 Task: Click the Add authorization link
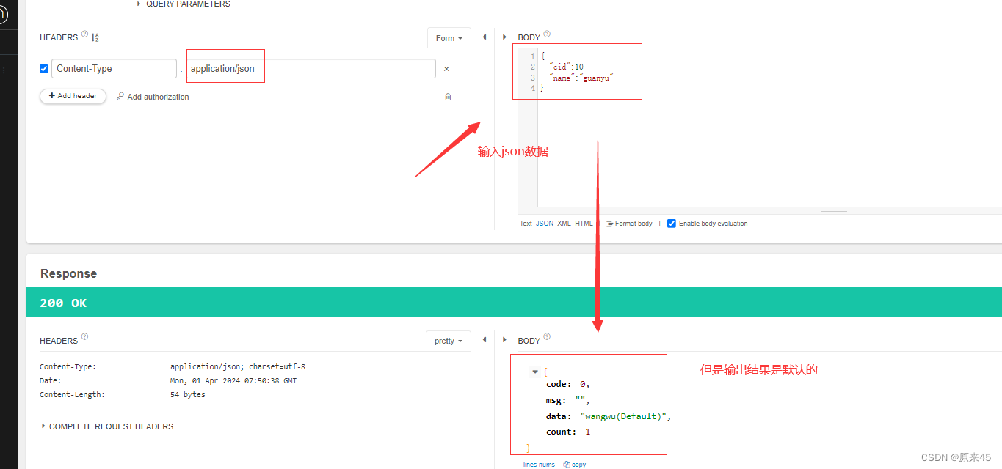[153, 97]
